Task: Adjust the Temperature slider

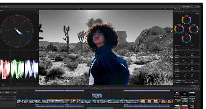Action: click(x=185, y=45)
